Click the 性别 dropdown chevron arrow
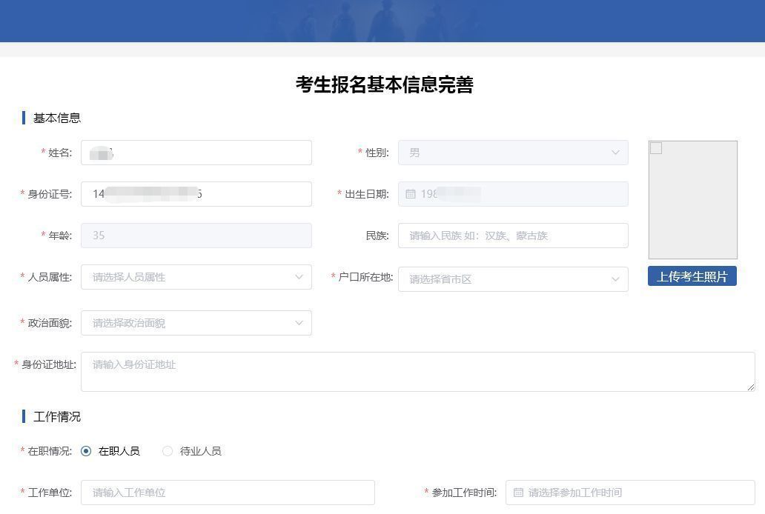This screenshot has width=765, height=514. click(615, 153)
